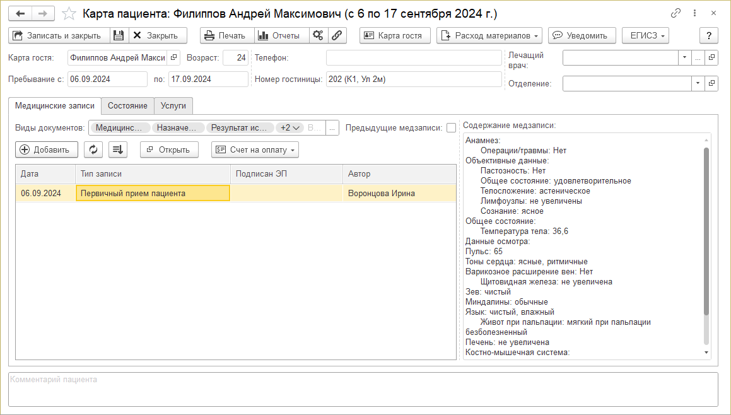
Task: Expand the Отделение dropdown list
Action: click(698, 83)
